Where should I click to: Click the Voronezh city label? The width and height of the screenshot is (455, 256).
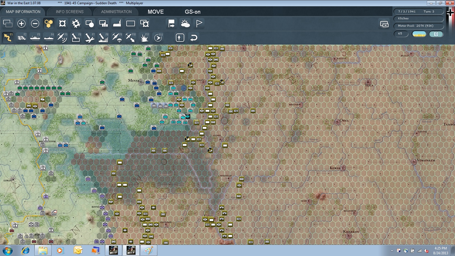click(426, 160)
